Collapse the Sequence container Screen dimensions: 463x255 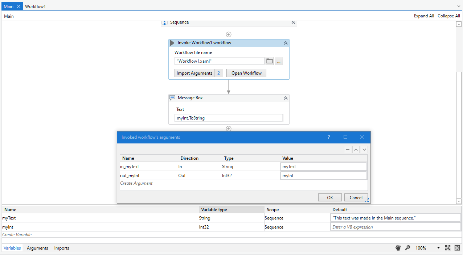click(x=293, y=22)
